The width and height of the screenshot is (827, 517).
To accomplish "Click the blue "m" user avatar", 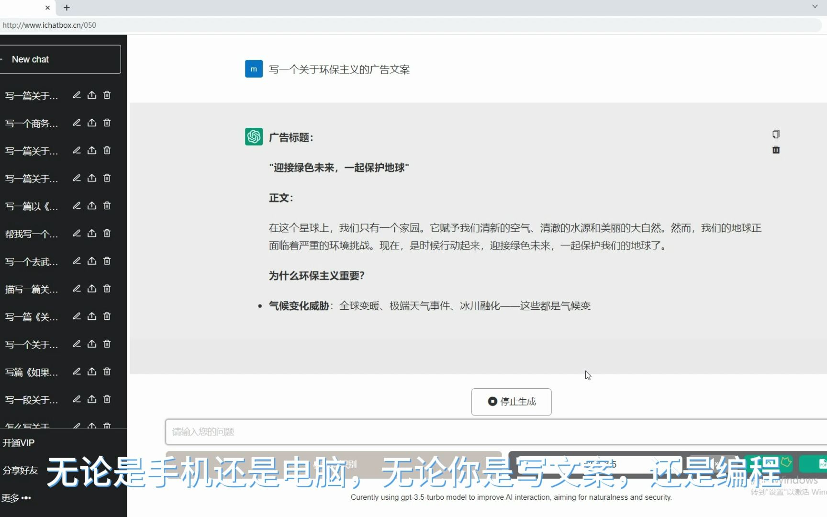I will [254, 69].
